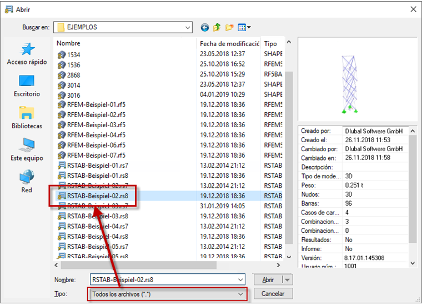Select file icon of 1534

[62, 55]
